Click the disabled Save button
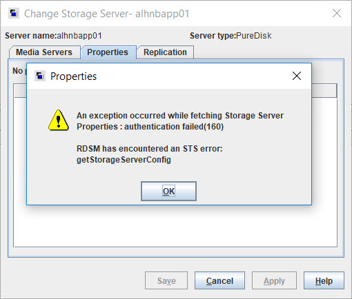Screen dimensions: 352x299 point(166,280)
